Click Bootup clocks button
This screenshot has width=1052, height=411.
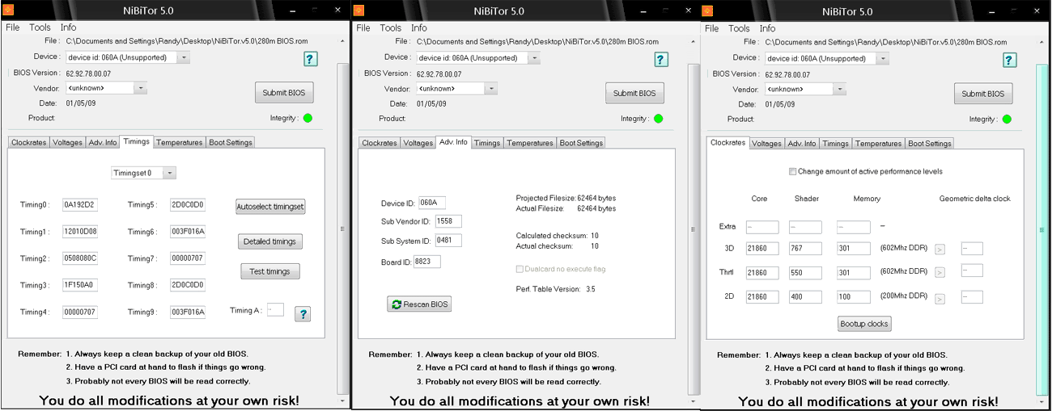click(864, 324)
